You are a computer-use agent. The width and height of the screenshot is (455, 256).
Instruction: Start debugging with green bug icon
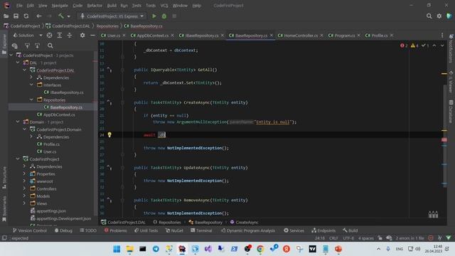pyautogui.click(x=164, y=16)
